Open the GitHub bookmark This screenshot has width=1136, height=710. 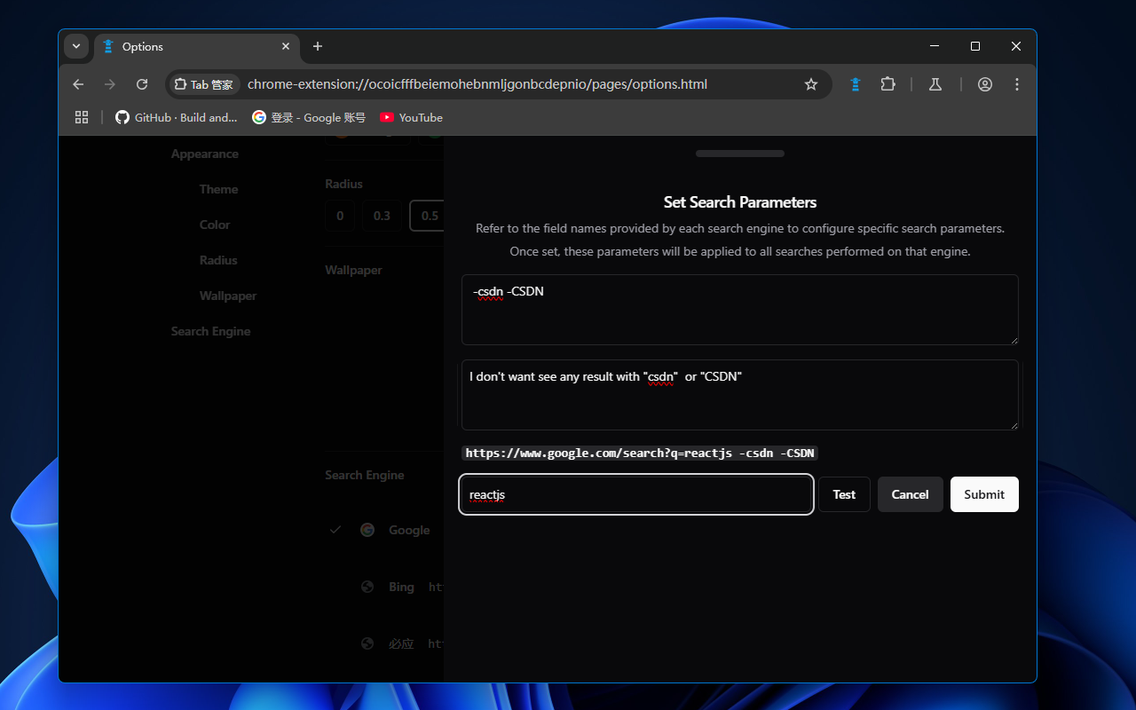coord(177,117)
